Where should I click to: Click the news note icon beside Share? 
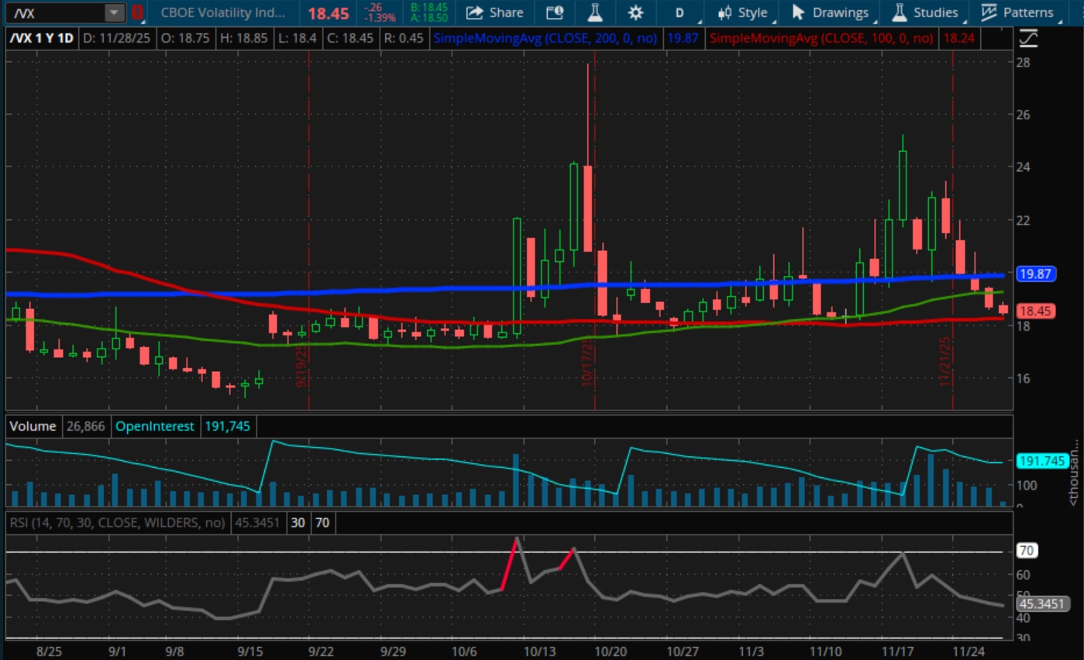[x=553, y=12]
